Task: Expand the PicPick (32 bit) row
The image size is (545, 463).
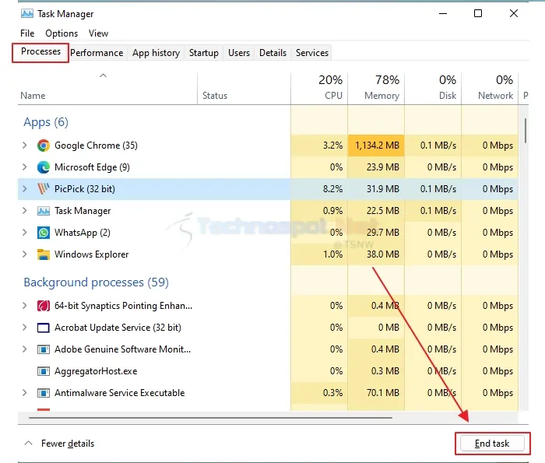Action: tap(24, 189)
